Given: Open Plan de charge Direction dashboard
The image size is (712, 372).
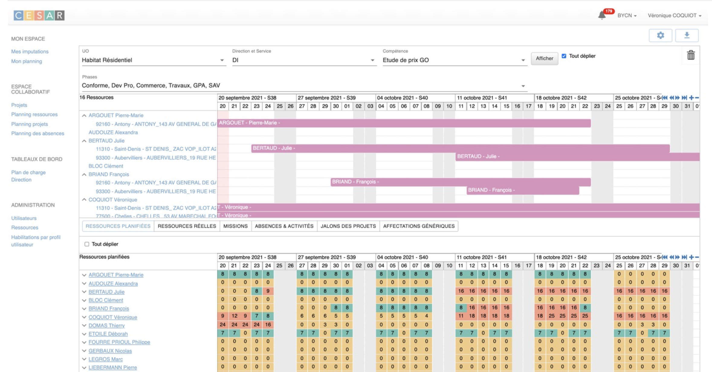Looking at the screenshot, I should pos(28,176).
